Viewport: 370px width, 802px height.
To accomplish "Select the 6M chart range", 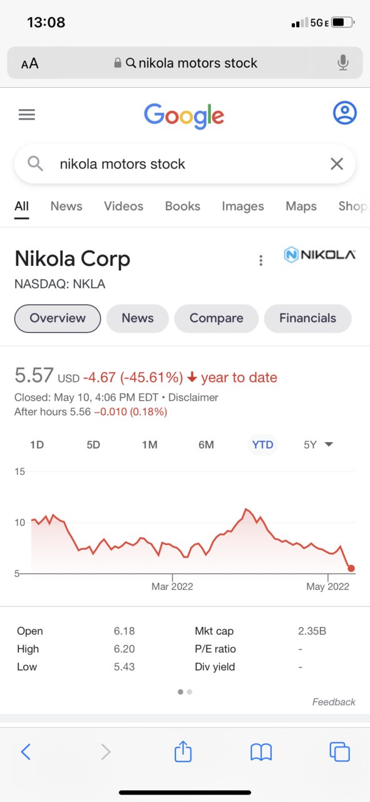I will tap(206, 445).
